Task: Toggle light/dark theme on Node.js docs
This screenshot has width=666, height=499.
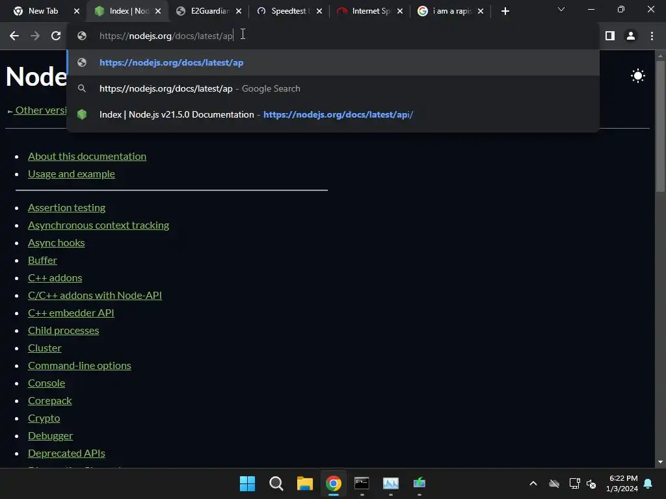Action: pyautogui.click(x=637, y=76)
